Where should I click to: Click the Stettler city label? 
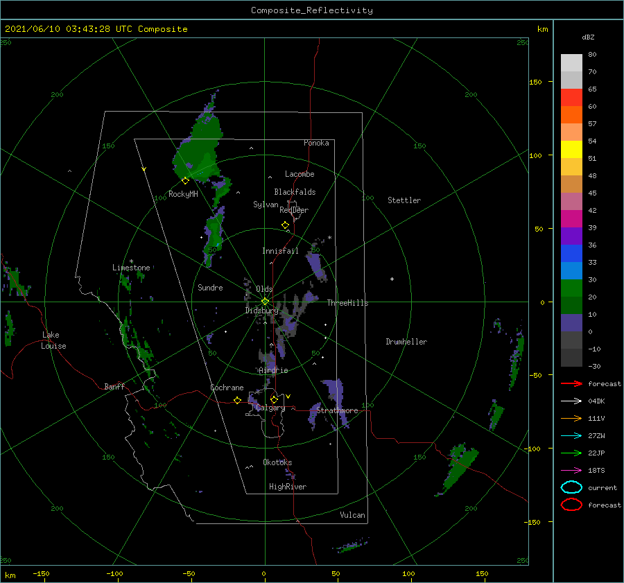(404, 200)
